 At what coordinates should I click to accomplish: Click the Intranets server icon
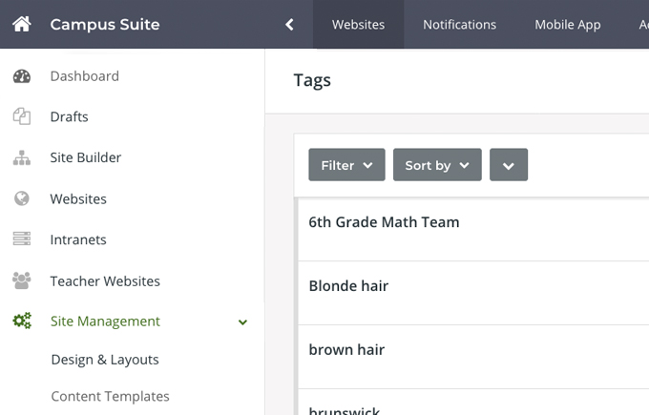(x=22, y=240)
